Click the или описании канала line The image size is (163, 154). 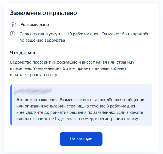76,106
